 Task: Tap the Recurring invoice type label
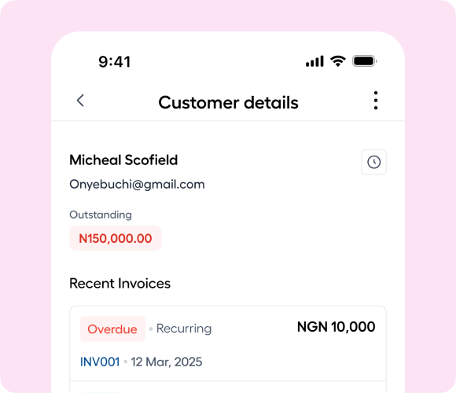coord(184,329)
